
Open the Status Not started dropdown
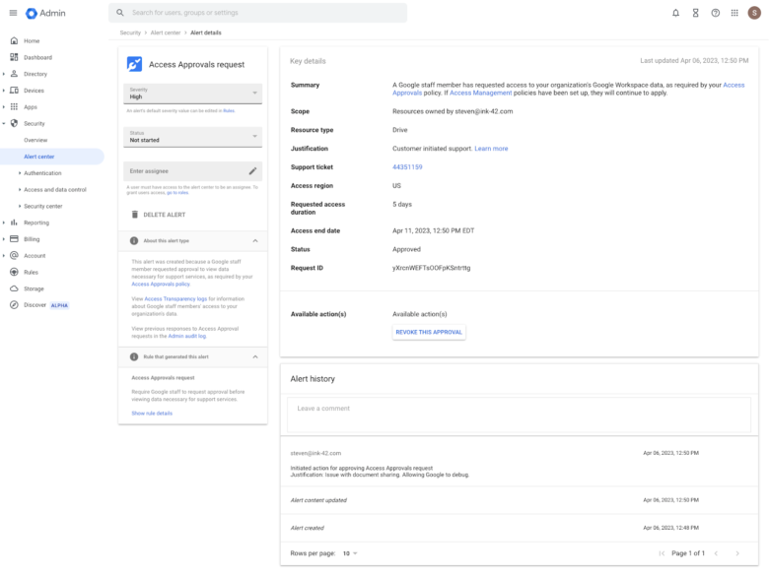pyautogui.click(x=192, y=137)
